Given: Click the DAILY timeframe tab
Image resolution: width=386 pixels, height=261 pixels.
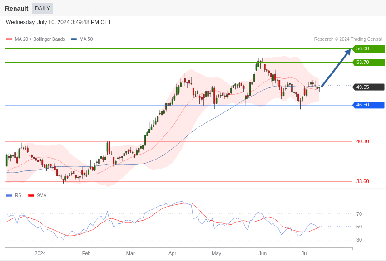Looking at the screenshot, I should click(x=42, y=9).
